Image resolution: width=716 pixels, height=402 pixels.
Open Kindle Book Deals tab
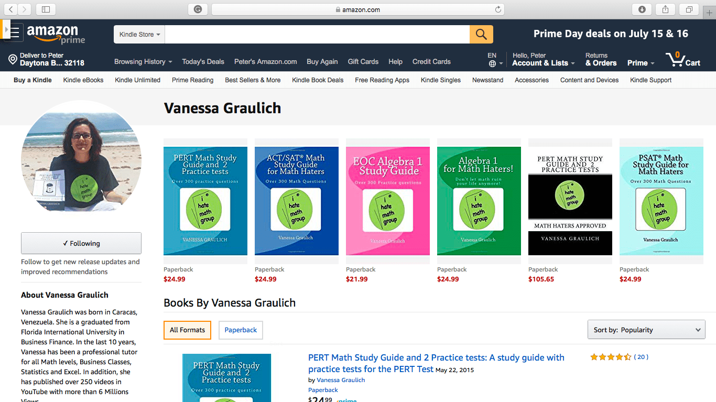tap(318, 80)
